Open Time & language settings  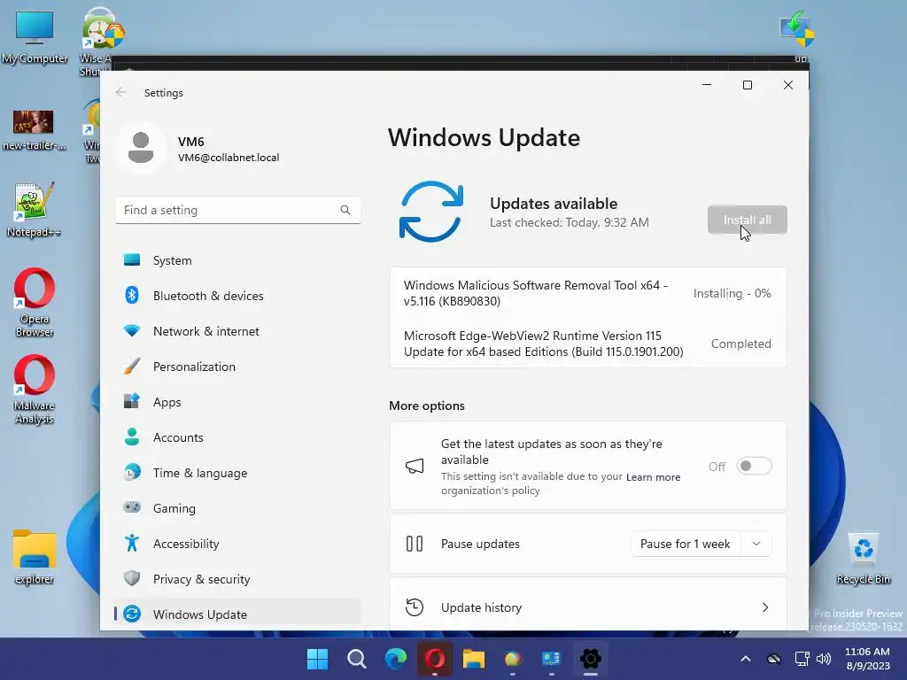[x=237, y=473]
